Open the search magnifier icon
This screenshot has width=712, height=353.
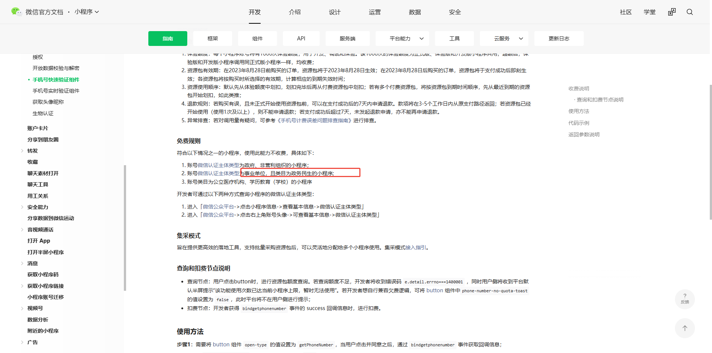pos(690,12)
